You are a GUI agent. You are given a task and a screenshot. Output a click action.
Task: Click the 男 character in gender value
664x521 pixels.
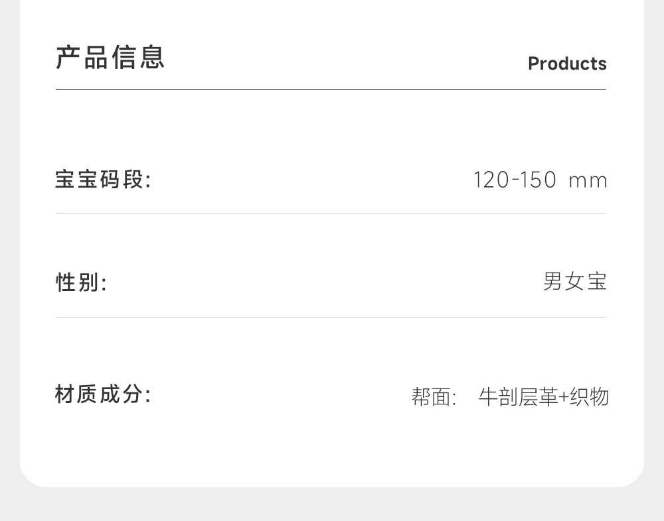pyautogui.click(x=553, y=282)
